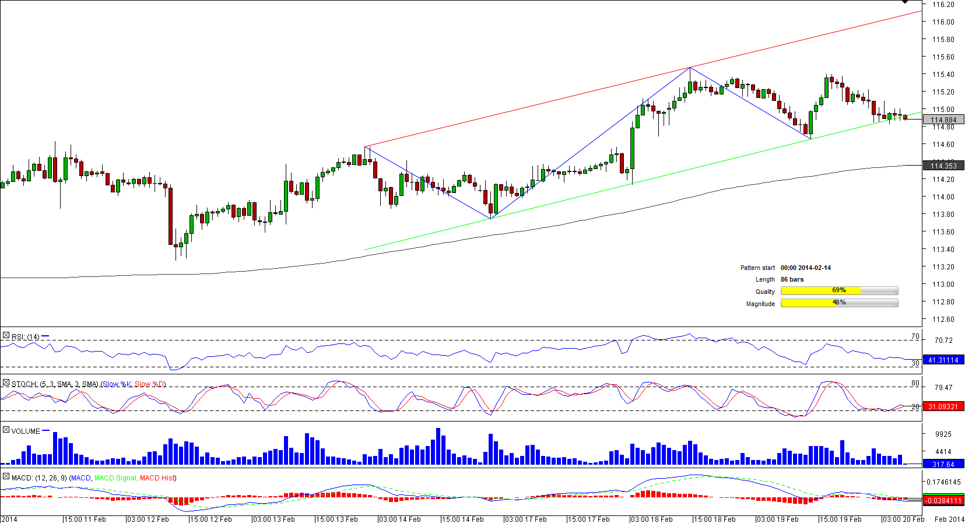This screenshot has width=965, height=523.
Task: Close the VOLUME indicator panel box
Action: pos(6,430)
